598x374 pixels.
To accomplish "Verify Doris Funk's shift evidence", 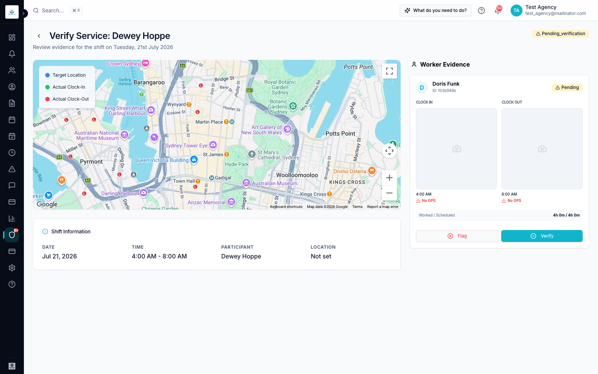I will point(542,236).
